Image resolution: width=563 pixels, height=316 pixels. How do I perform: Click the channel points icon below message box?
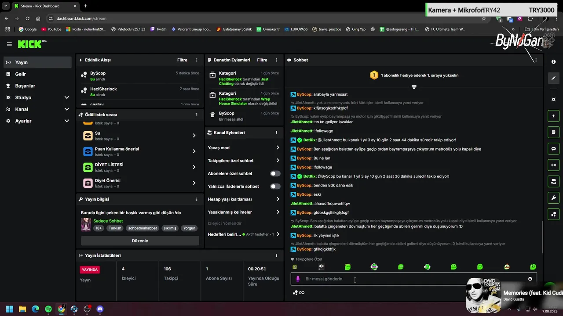tap(296, 293)
